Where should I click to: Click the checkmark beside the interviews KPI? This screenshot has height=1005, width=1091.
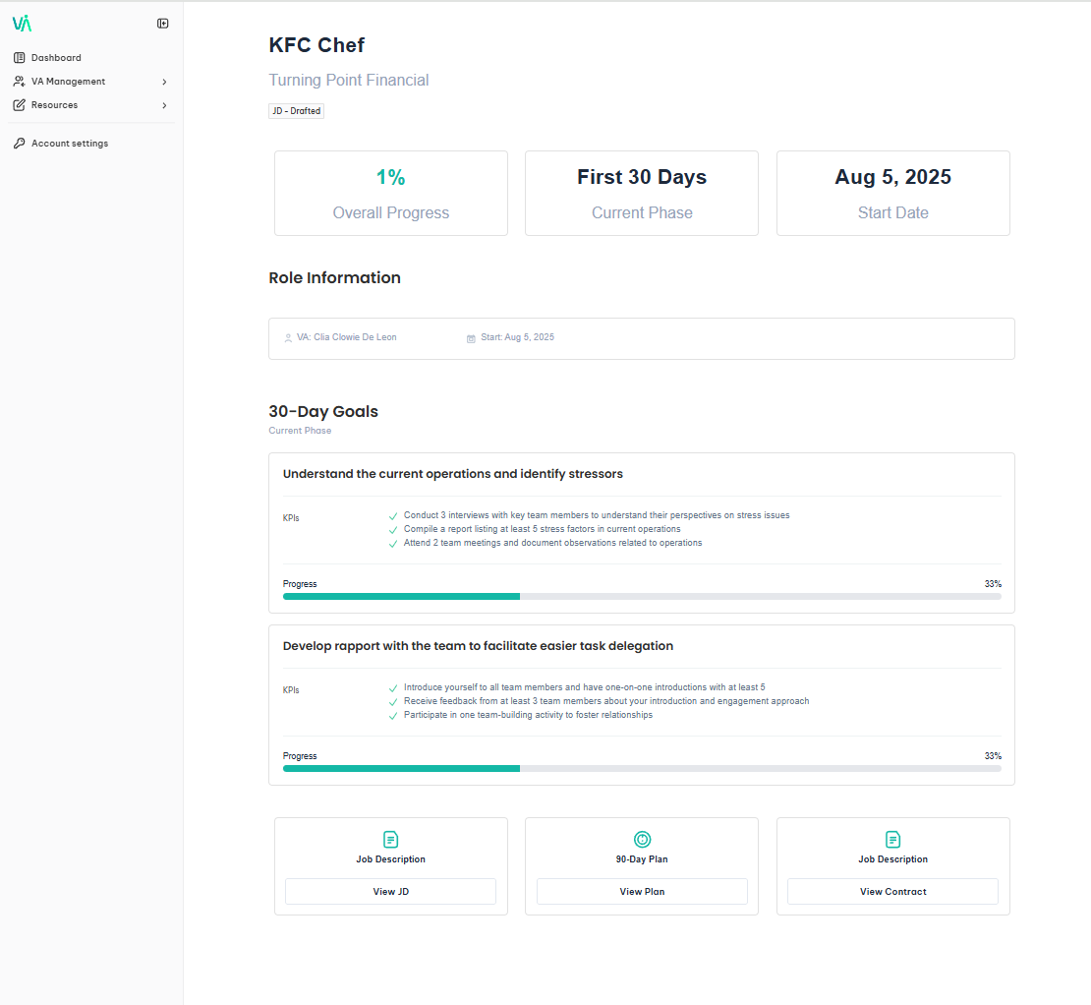click(392, 514)
